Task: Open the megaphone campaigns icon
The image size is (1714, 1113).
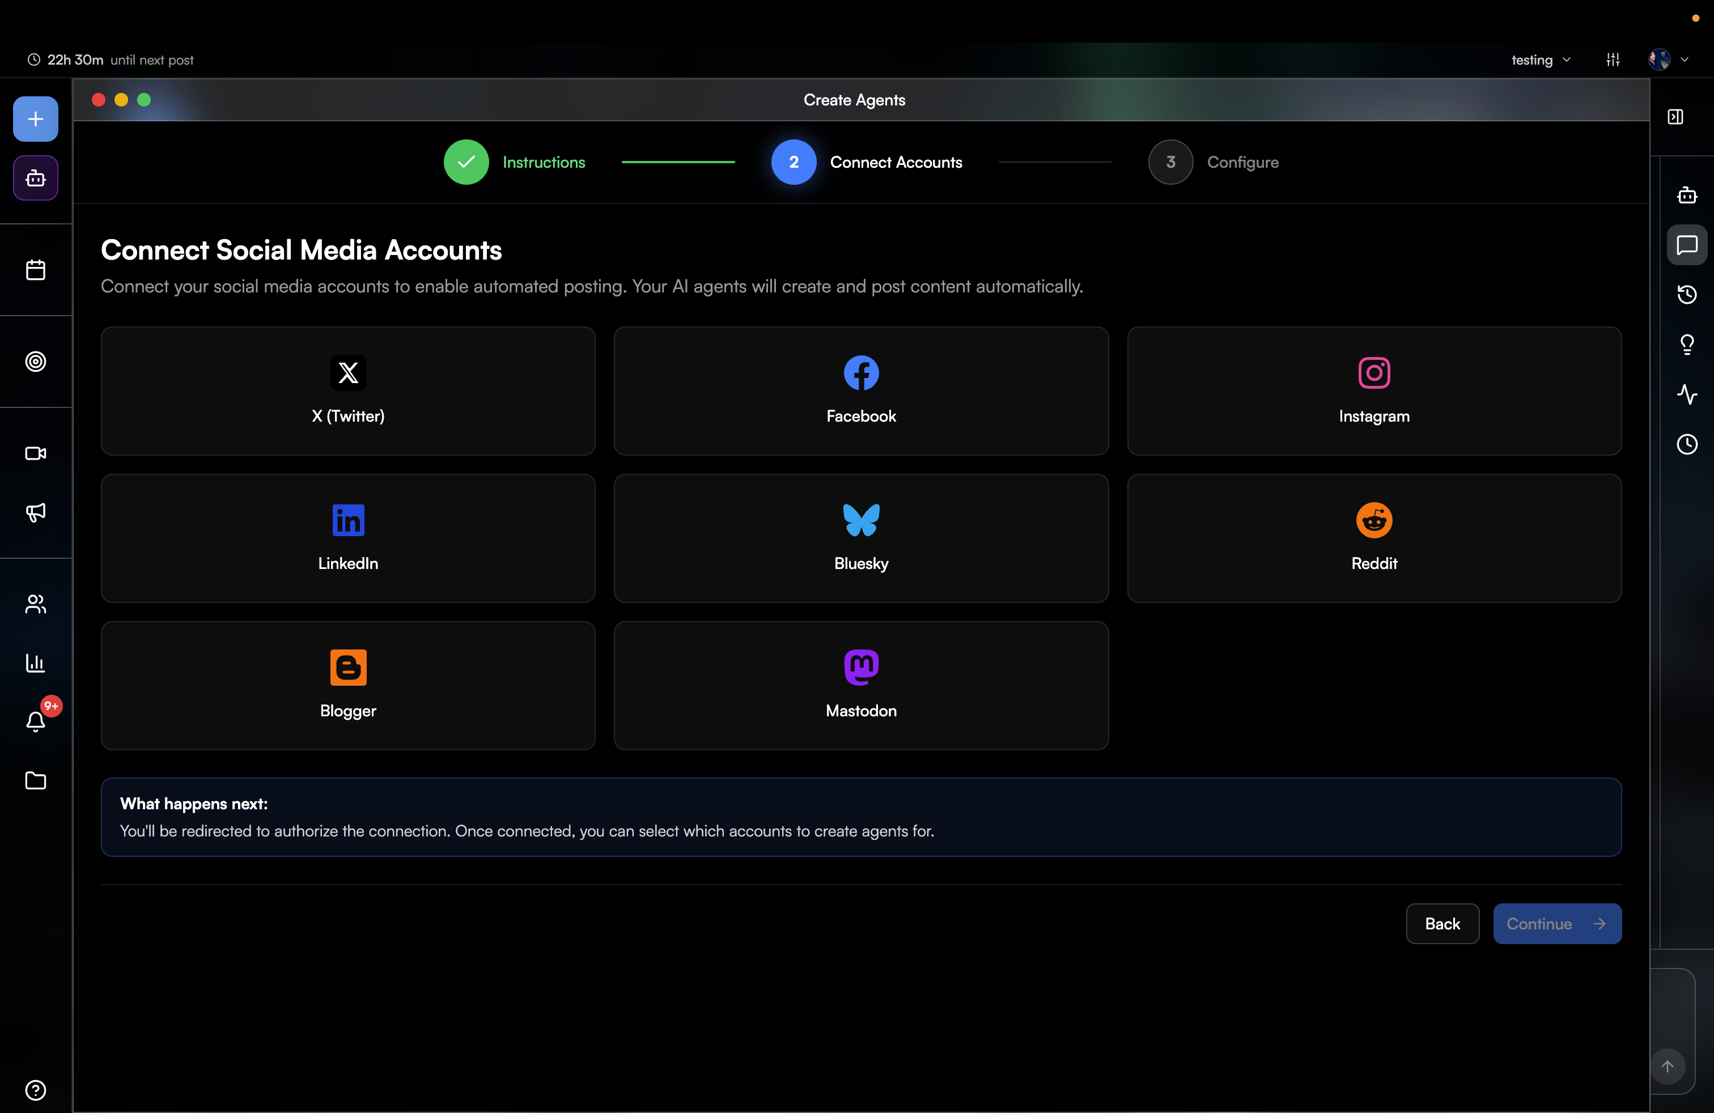Action: [35, 512]
